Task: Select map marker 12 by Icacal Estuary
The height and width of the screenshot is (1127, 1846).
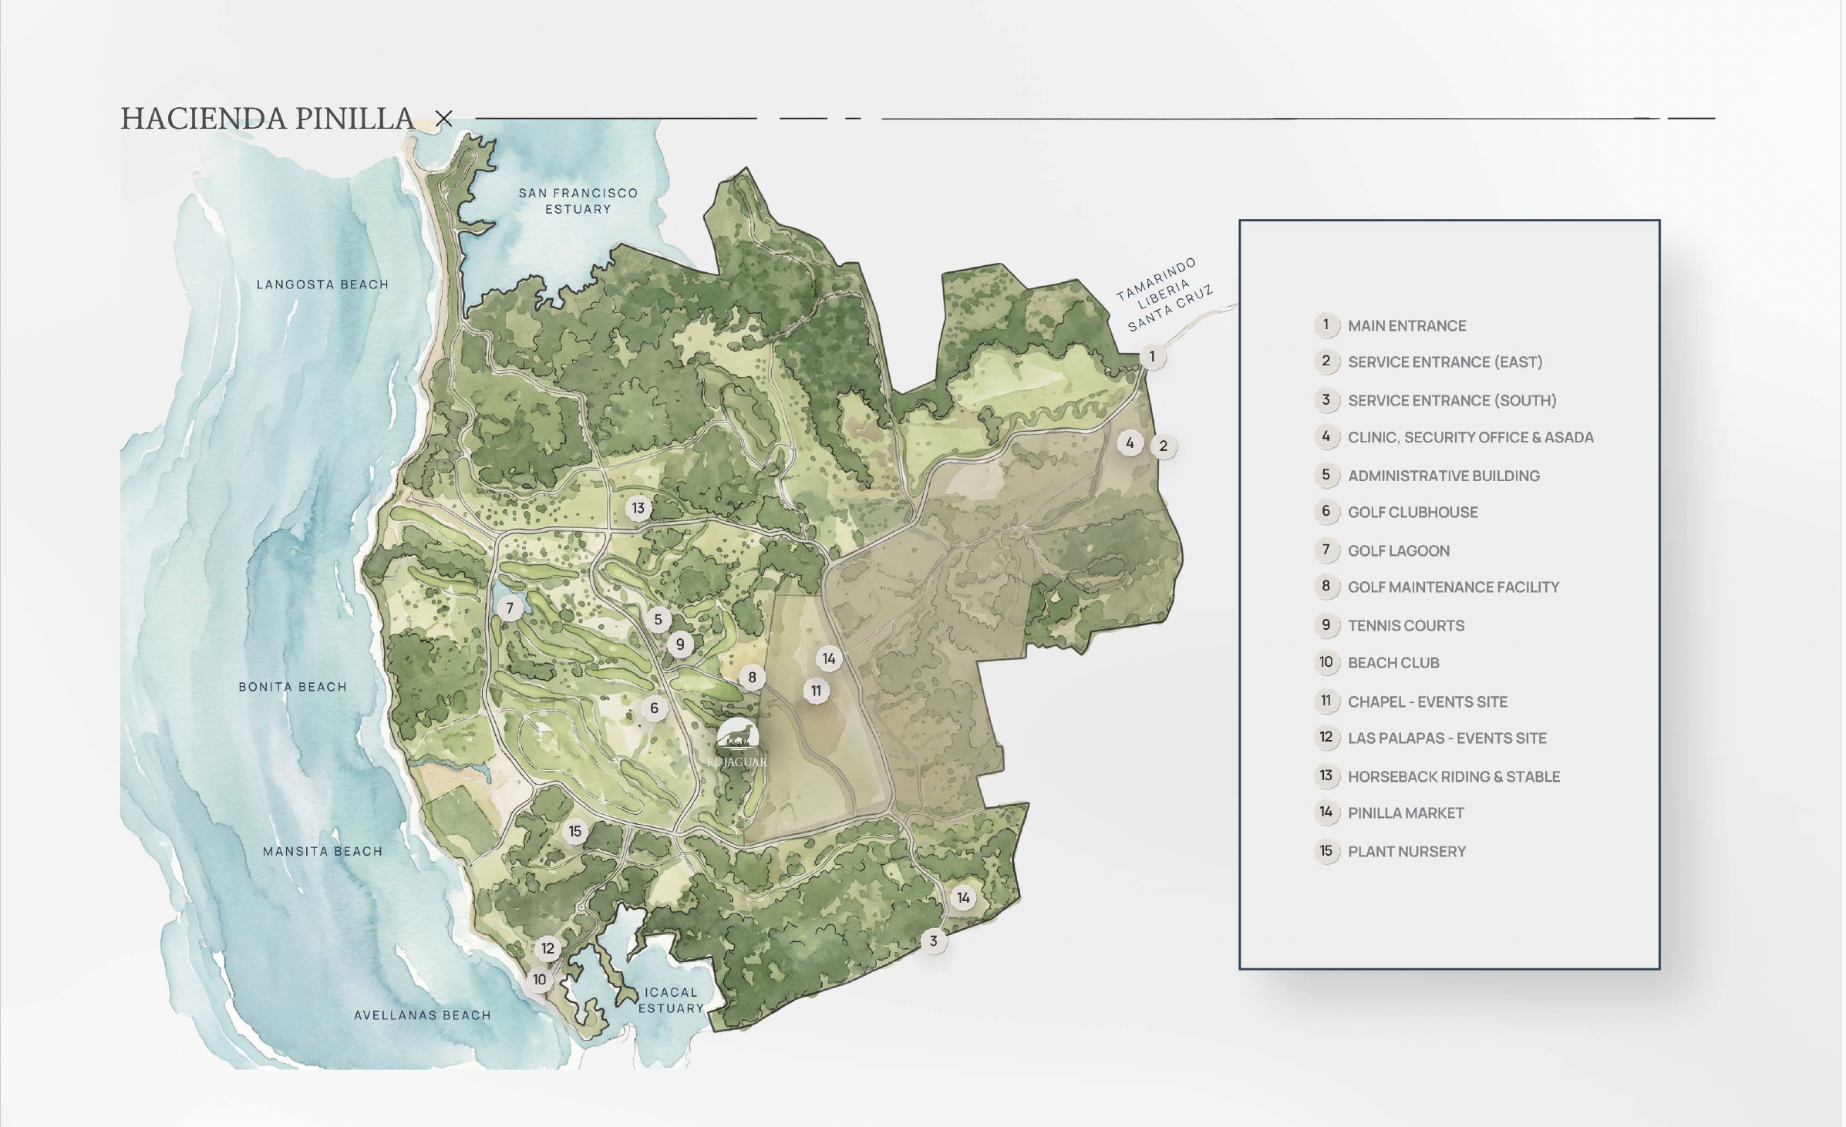Action: point(548,949)
